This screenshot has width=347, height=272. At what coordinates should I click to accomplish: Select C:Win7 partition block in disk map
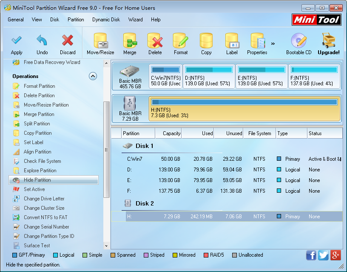[x=165, y=77]
